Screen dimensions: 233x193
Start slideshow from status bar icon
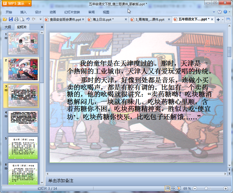coord(179,188)
